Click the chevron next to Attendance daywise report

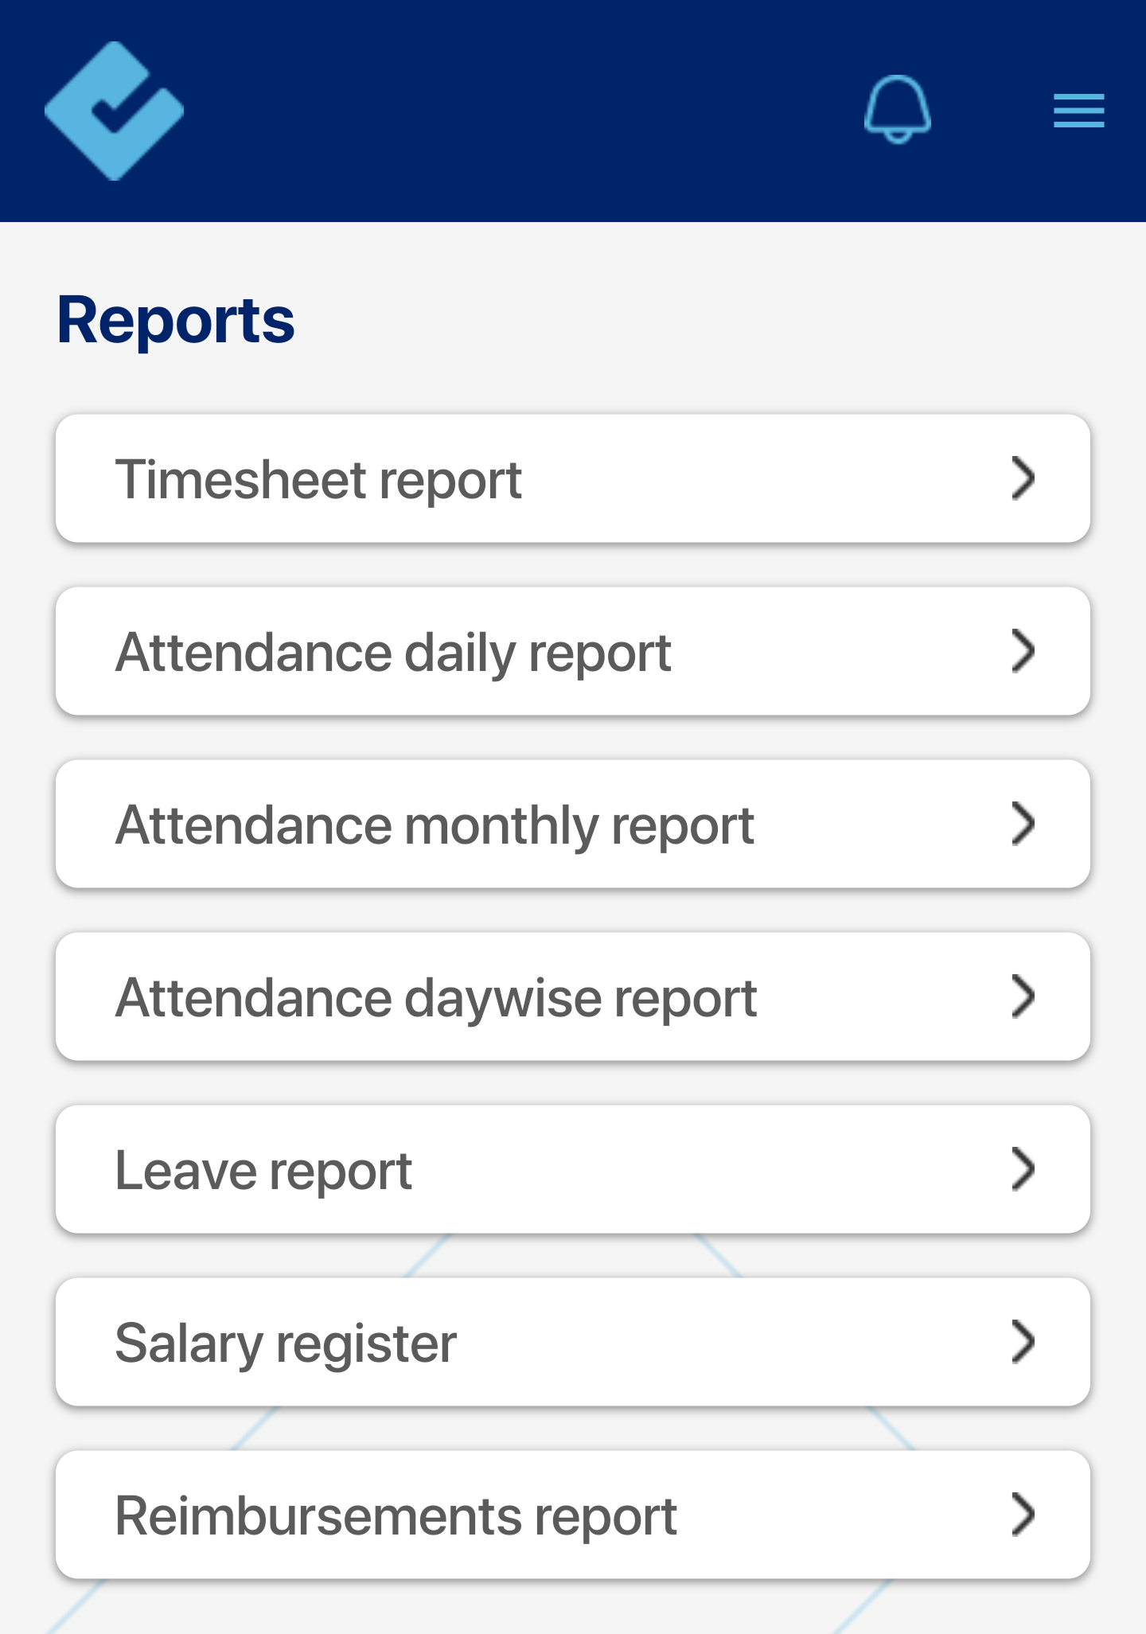click(x=1023, y=996)
